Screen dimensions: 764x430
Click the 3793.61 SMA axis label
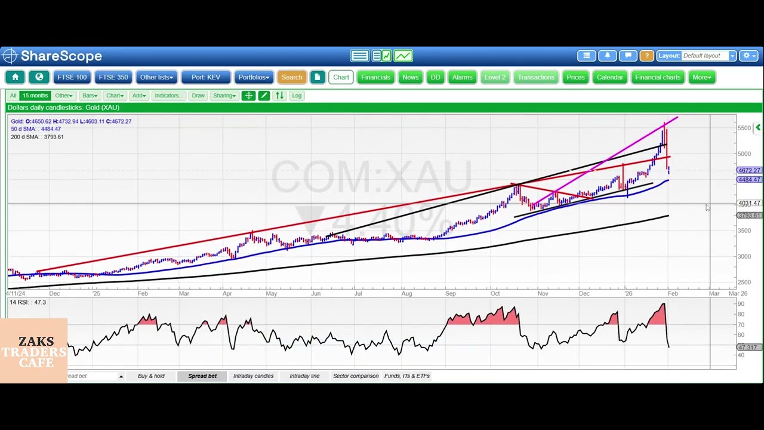pos(749,216)
